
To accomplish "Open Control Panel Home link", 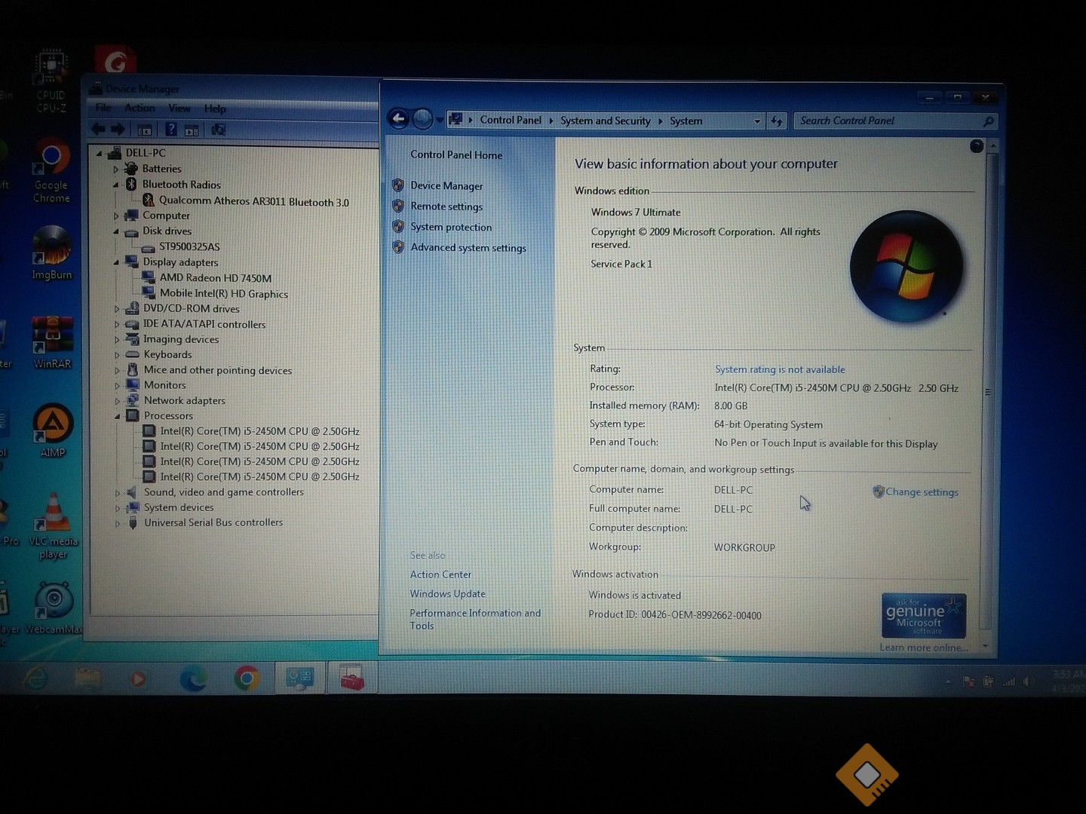I will click(456, 155).
